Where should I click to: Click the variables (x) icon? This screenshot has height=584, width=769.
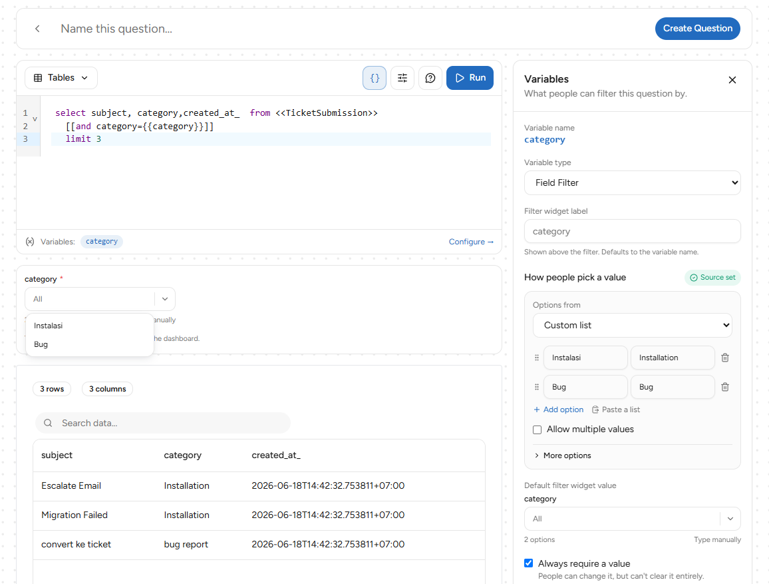[x=30, y=242]
